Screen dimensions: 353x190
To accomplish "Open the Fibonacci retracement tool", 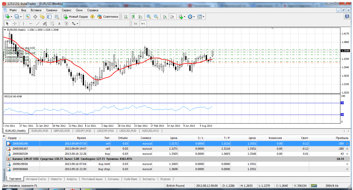I will (52, 23).
